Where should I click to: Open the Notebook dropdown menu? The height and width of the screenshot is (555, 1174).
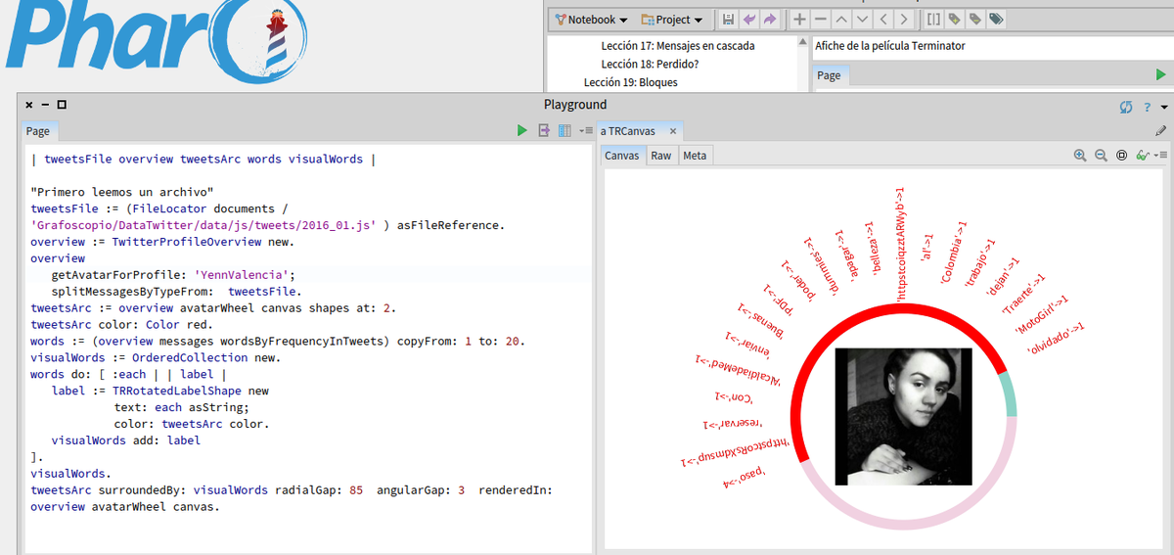pyautogui.click(x=591, y=20)
